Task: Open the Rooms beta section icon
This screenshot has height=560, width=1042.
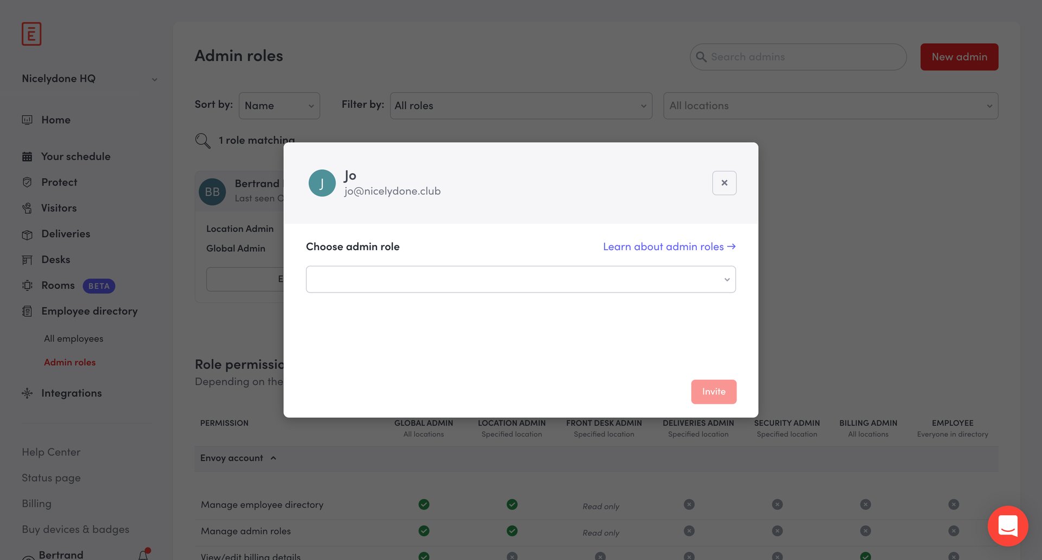Action: coord(28,285)
